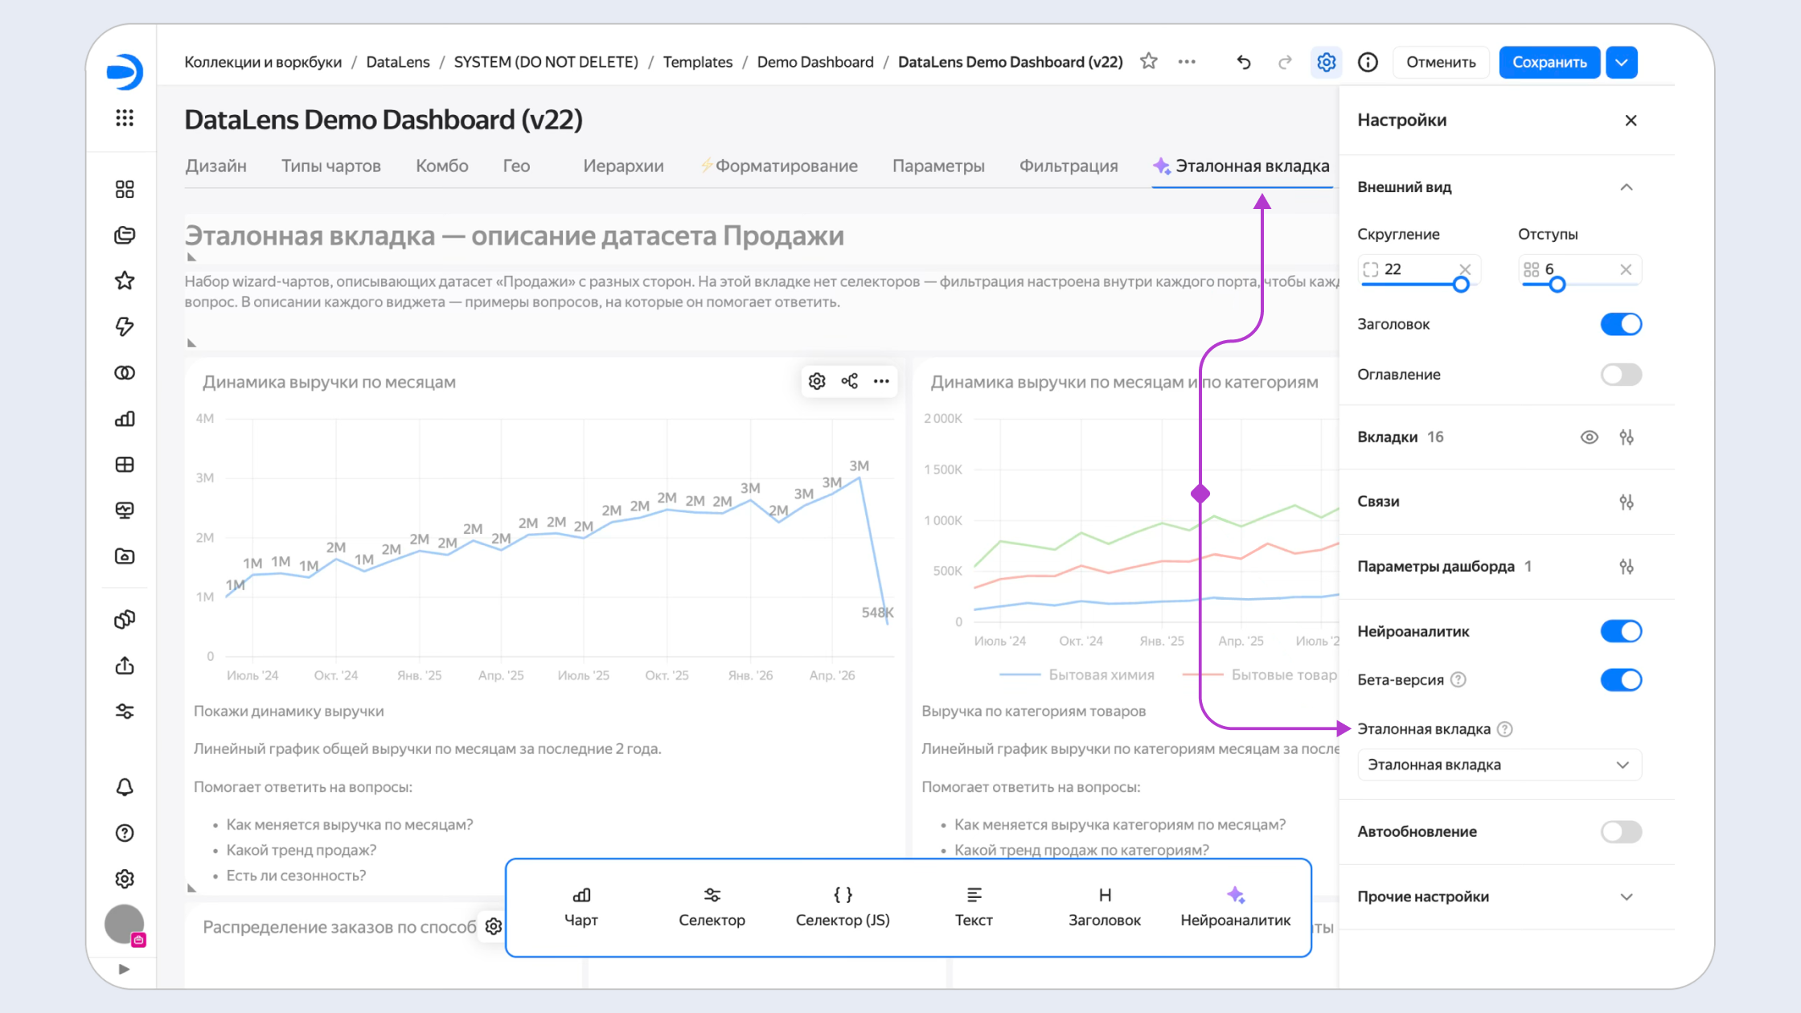1801x1013 pixels.
Task: Open dashboards section with four-squares sidebar icon
Action: point(125,189)
